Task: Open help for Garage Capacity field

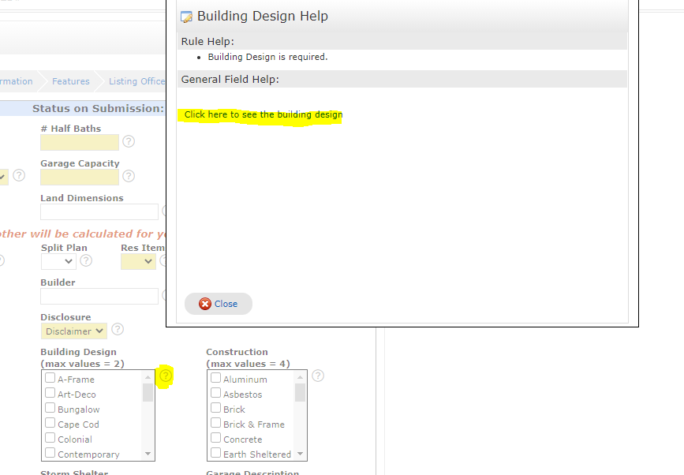Action: (129, 177)
